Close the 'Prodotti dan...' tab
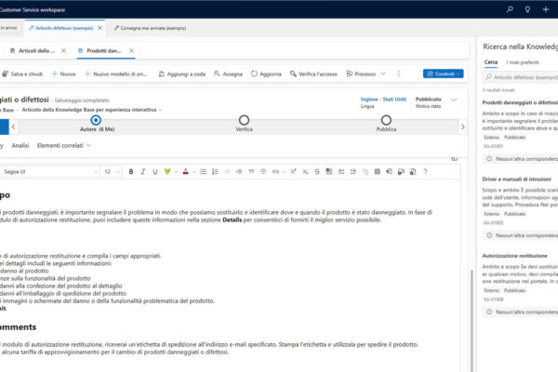This screenshot has width=558, height=372. coord(132,50)
